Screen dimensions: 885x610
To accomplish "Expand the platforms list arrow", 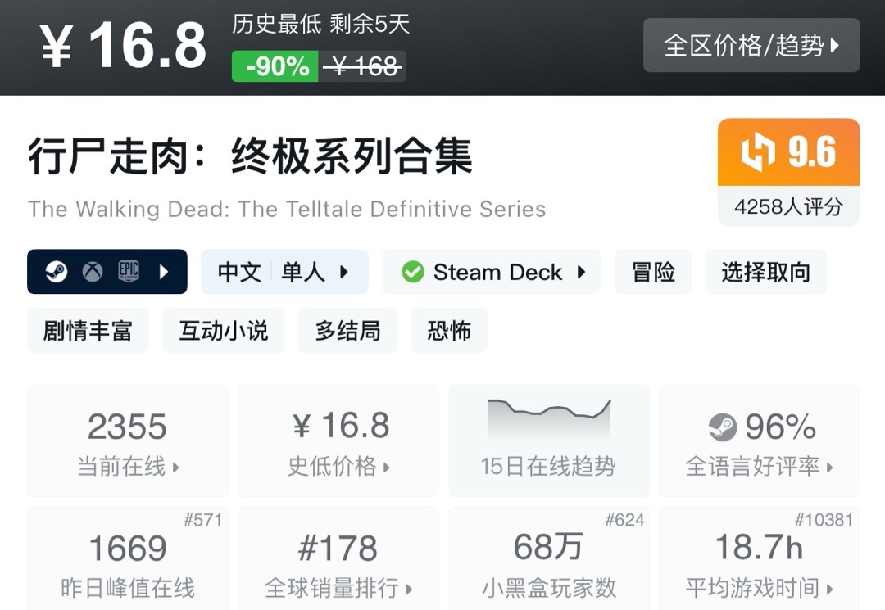I will (x=164, y=272).
